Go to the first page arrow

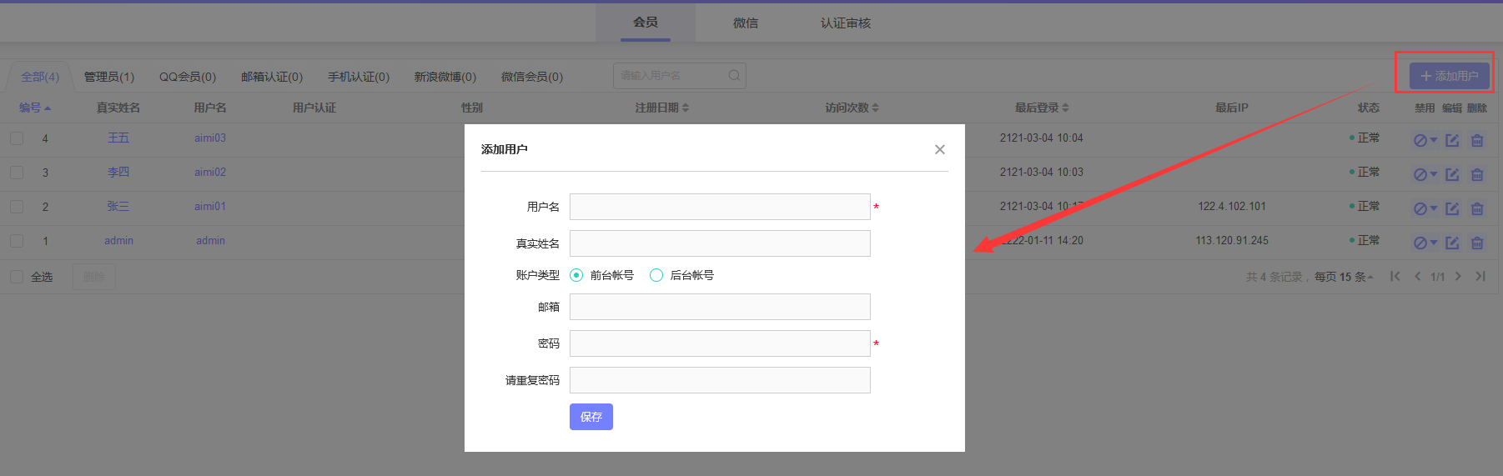(x=1395, y=277)
